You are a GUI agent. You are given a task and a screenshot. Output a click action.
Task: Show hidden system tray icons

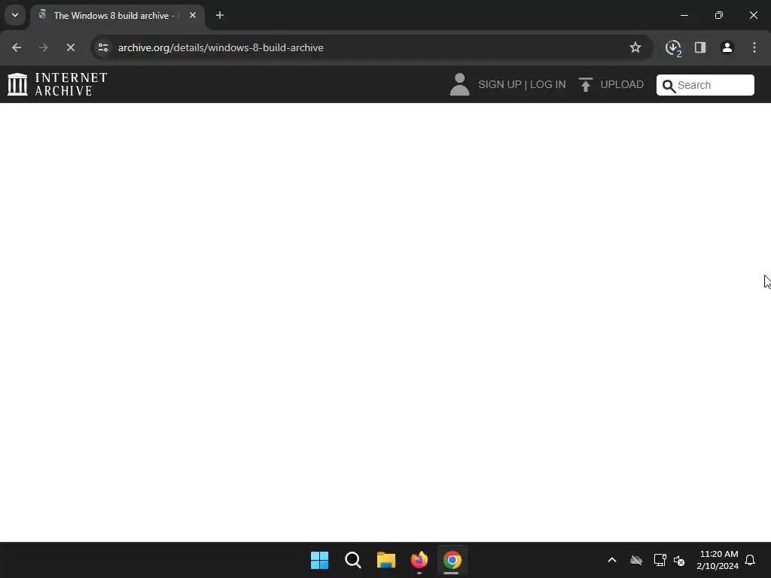[612, 560]
